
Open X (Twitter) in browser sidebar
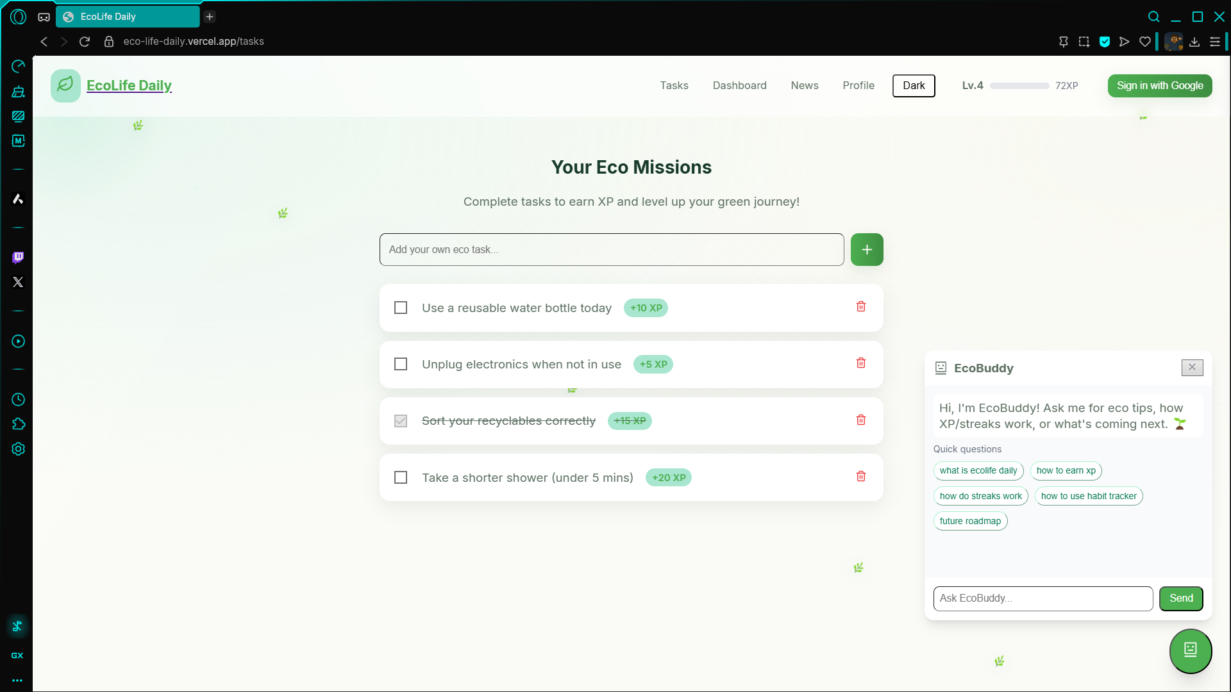pyautogui.click(x=18, y=282)
